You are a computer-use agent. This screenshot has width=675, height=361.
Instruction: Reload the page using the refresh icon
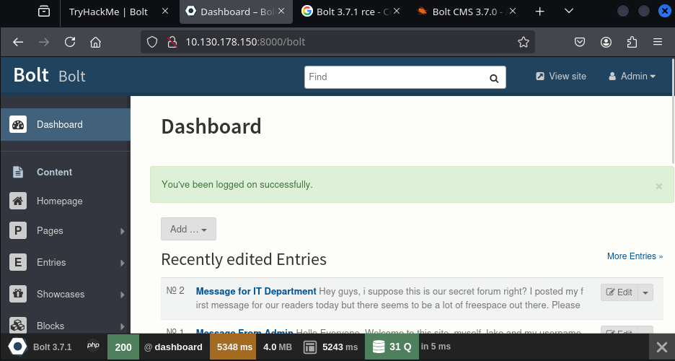click(x=70, y=42)
